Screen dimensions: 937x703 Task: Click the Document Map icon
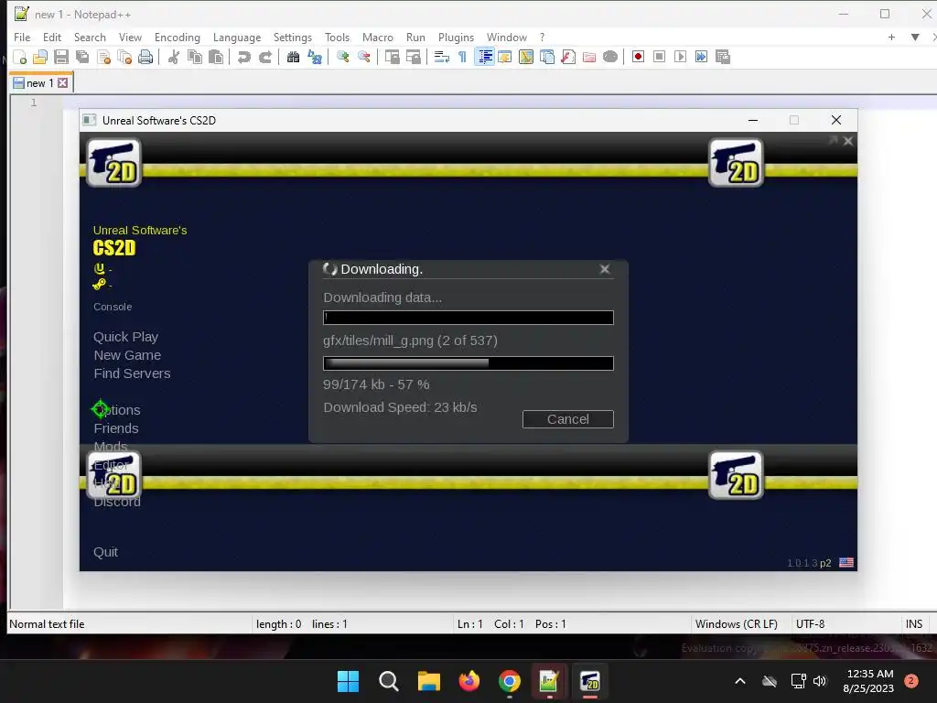coord(526,57)
